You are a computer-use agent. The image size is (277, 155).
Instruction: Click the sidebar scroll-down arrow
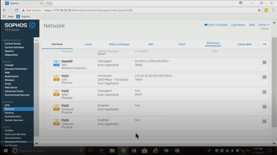[36, 144]
